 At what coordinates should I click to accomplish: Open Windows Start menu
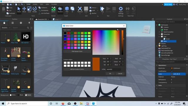pyautogui.click(x=3, y=103)
